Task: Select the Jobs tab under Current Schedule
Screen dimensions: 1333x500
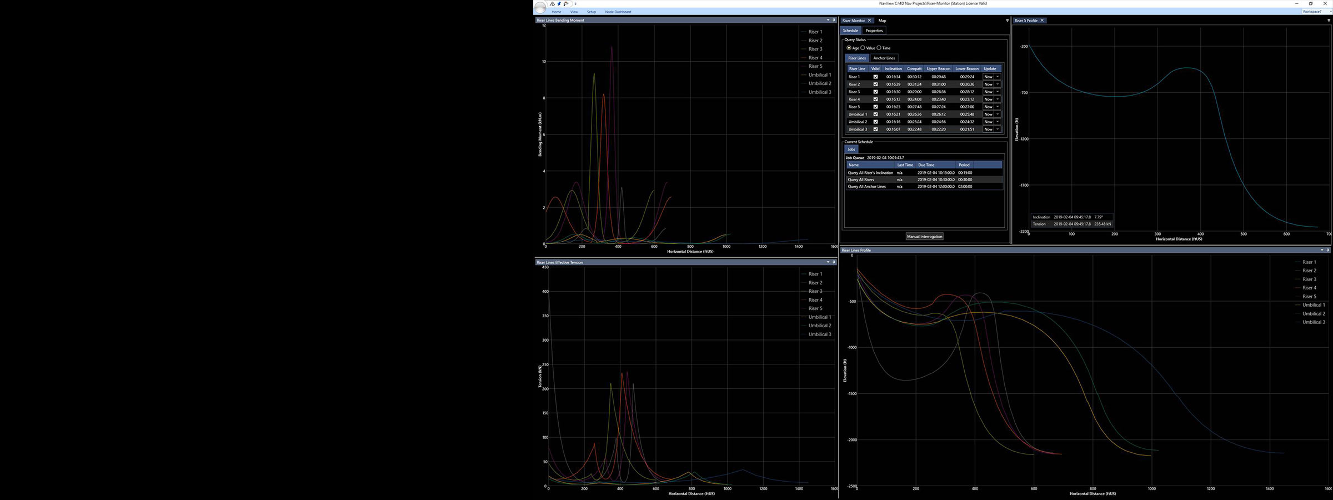Action: [x=851, y=149]
